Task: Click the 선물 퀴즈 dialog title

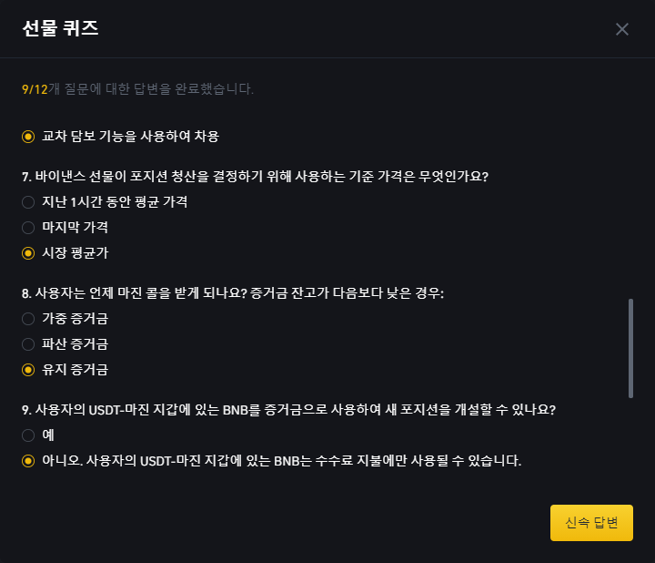Action: [x=61, y=28]
